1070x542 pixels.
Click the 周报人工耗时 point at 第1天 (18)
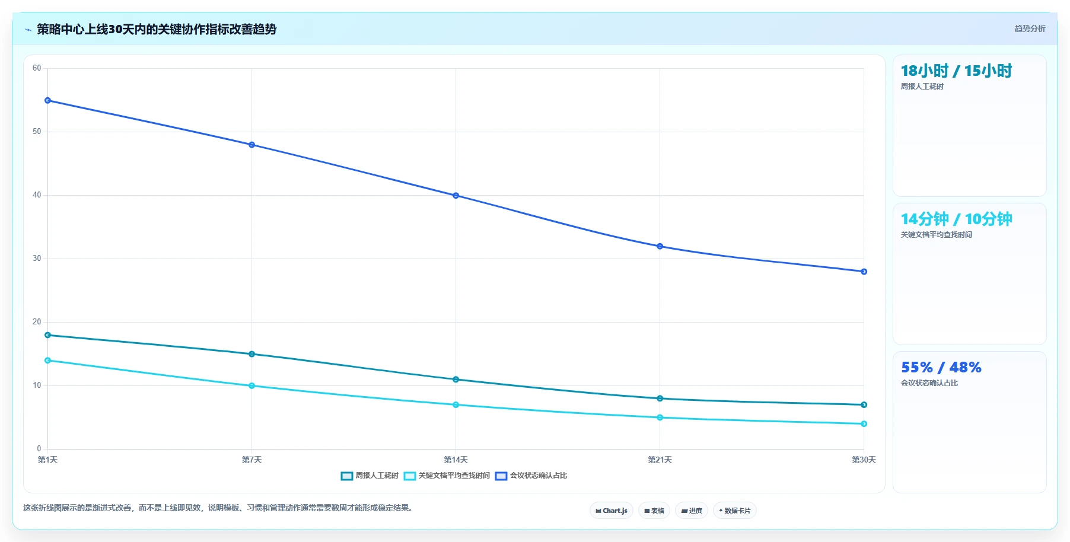48,335
